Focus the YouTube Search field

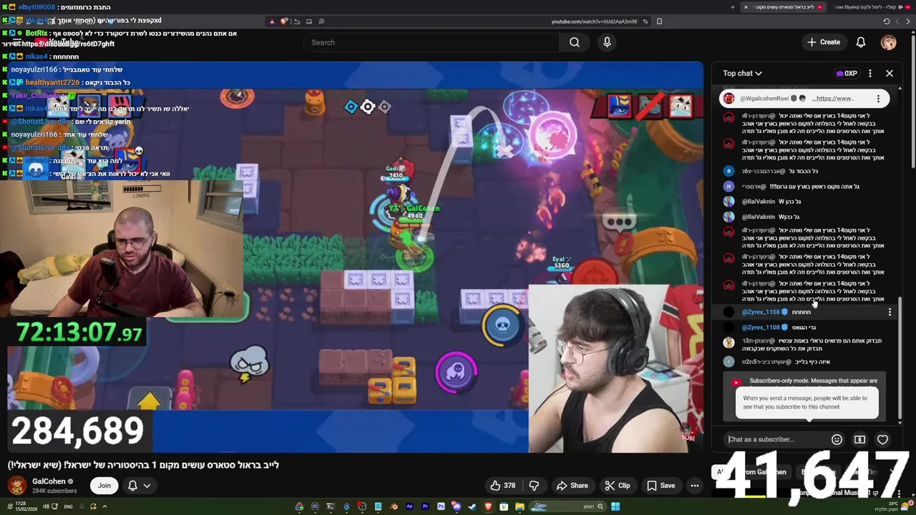pos(433,42)
